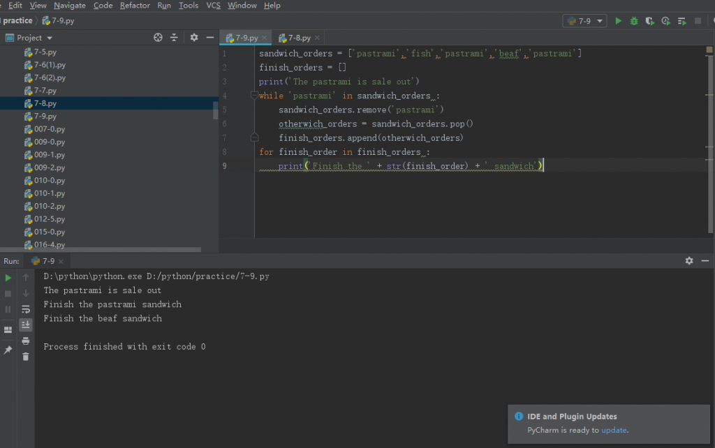
Task: Select 009-1.py in the project tree
Action: [x=50, y=155]
